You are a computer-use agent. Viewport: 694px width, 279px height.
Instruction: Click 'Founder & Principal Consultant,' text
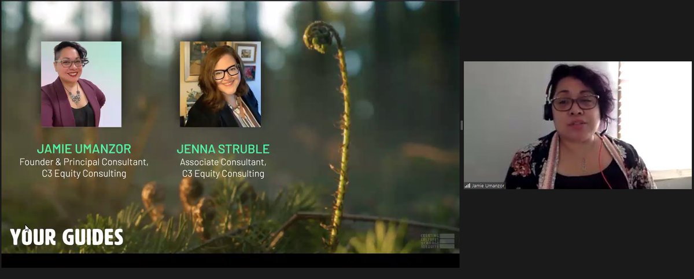click(84, 162)
